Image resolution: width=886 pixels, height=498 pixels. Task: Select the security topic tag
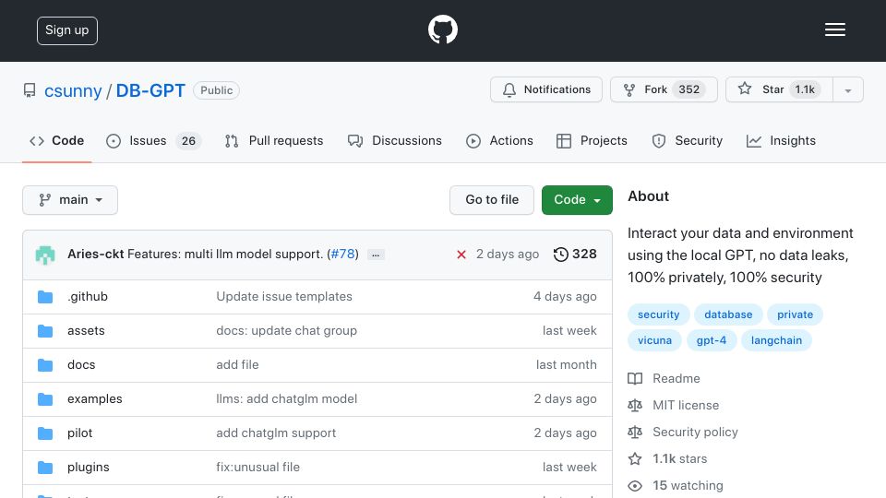pos(658,314)
